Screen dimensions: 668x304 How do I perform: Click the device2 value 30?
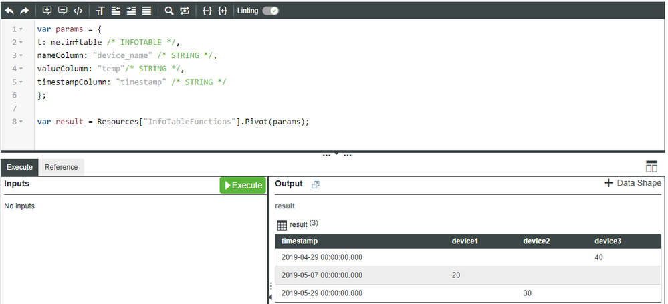tap(528, 293)
